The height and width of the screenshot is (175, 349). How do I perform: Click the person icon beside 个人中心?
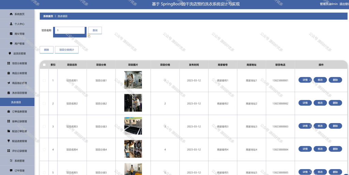click(11, 24)
